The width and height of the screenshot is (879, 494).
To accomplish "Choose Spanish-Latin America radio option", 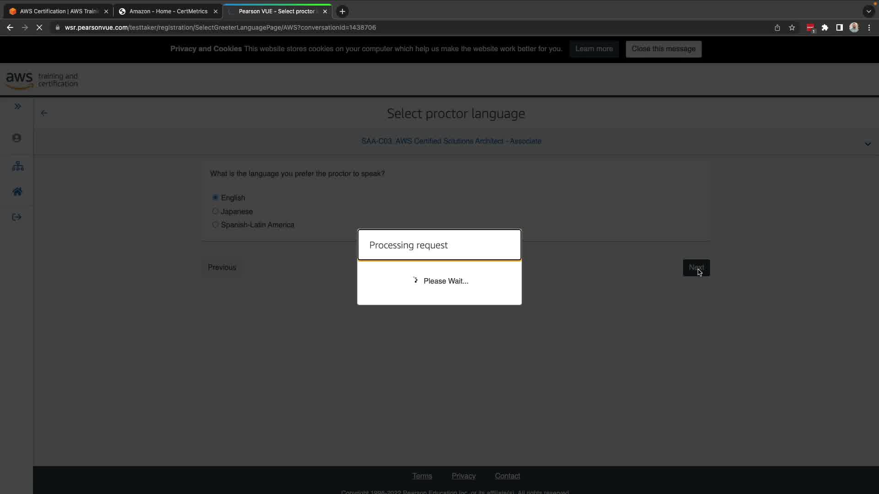I will click(x=215, y=225).
